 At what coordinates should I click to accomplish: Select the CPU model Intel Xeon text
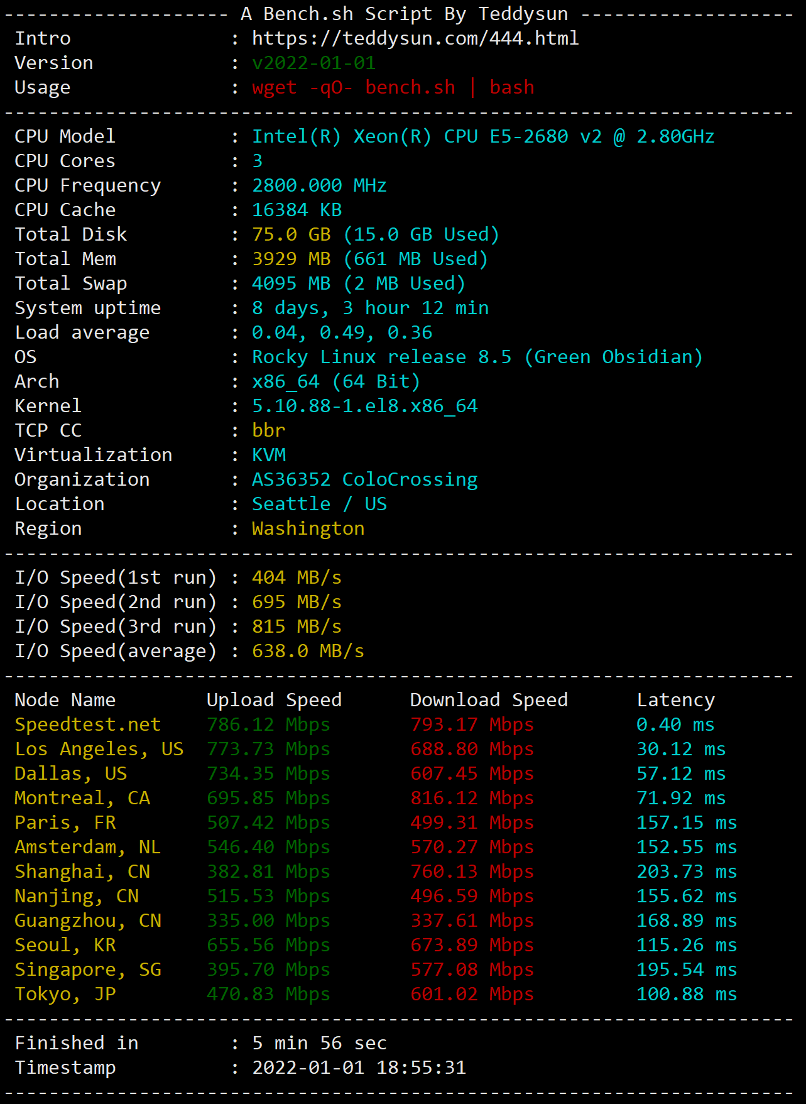[x=483, y=136]
